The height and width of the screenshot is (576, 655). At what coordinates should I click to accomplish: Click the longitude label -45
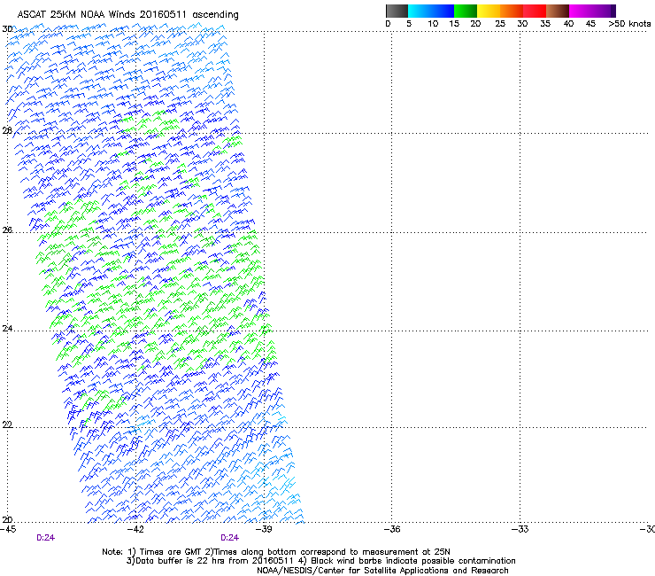pos(8,529)
